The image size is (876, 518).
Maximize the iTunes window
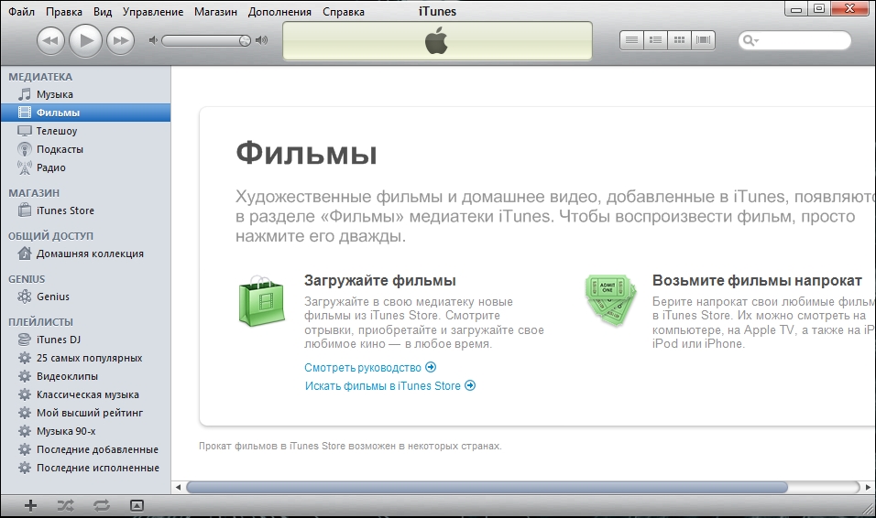click(819, 8)
